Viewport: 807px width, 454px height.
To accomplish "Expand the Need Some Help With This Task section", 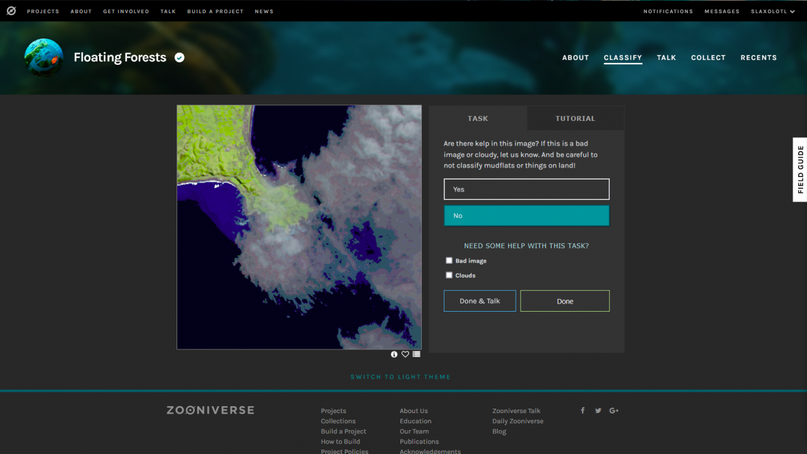I will pyautogui.click(x=526, y=246).
